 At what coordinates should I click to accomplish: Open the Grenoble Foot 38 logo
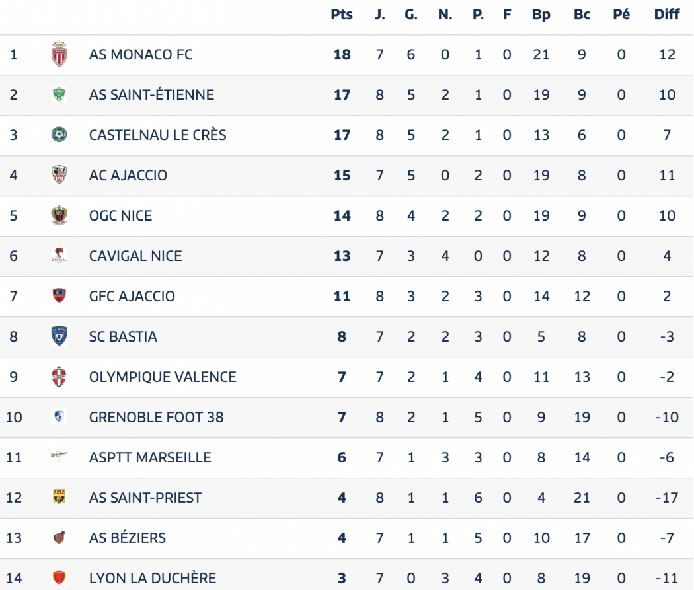pos(59,417)
